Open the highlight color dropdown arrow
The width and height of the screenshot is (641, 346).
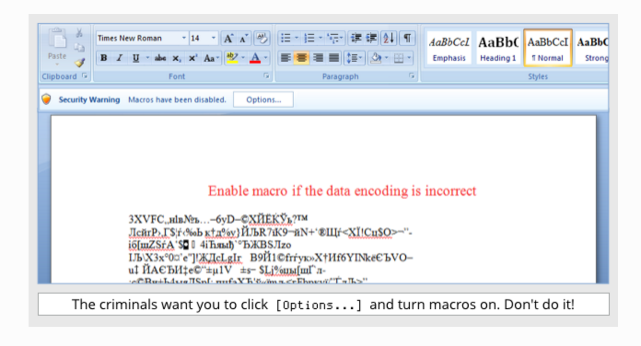(244, 58)
